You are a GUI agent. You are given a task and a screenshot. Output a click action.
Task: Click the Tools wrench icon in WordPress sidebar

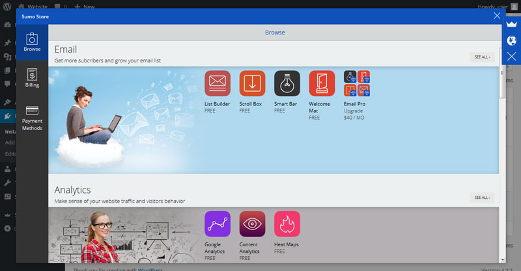click(x=7, y=183)
